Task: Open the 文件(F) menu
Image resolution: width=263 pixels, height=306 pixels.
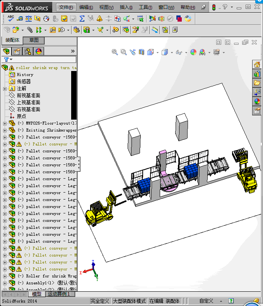Action: click(x=66, y=7)
